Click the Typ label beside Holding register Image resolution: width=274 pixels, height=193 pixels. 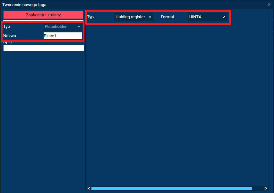pyautogui.click(x=90, y=17)
